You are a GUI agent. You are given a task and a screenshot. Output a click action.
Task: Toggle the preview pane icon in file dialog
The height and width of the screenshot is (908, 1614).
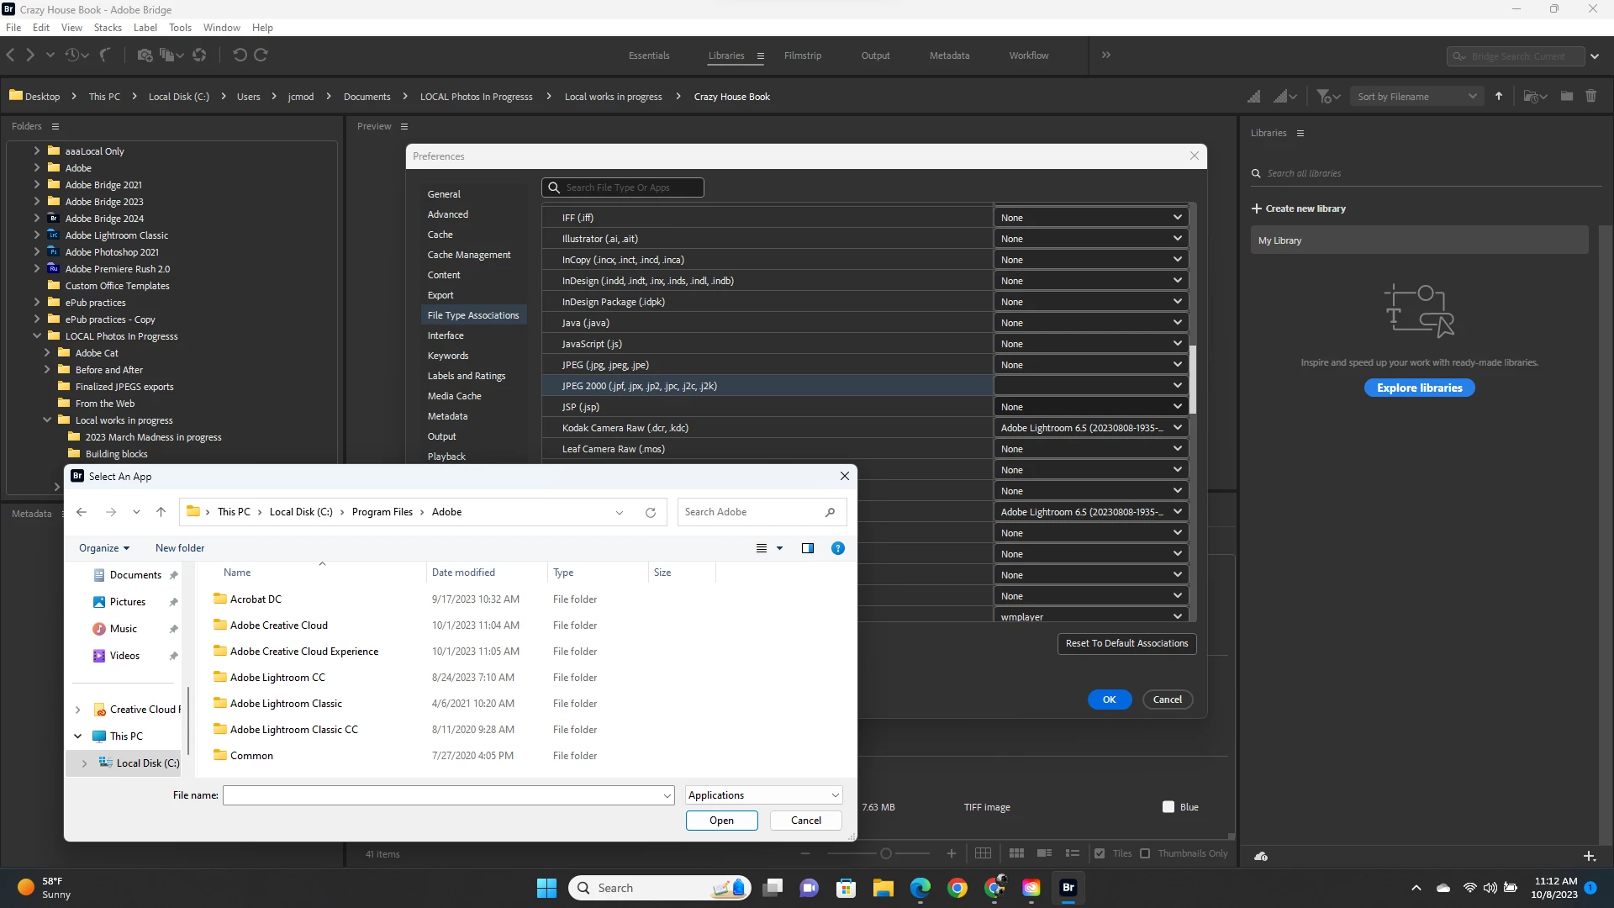(807, 548)
